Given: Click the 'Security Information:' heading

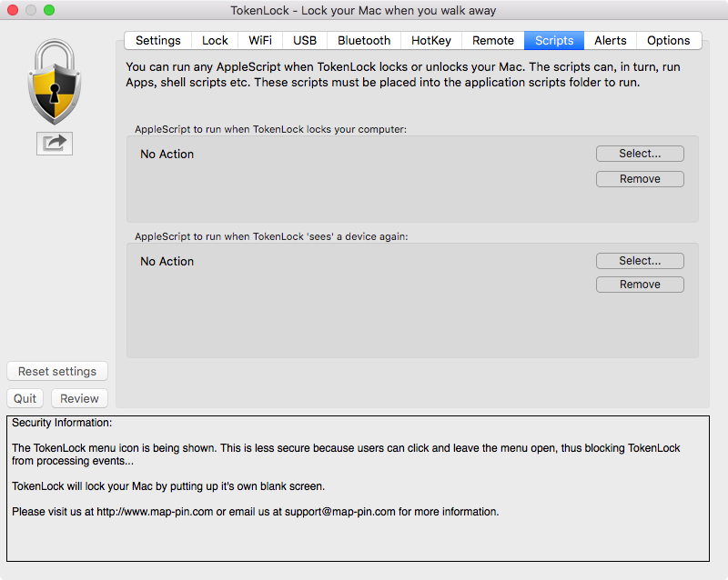Looking at the screenshot, I should point(62,423).
